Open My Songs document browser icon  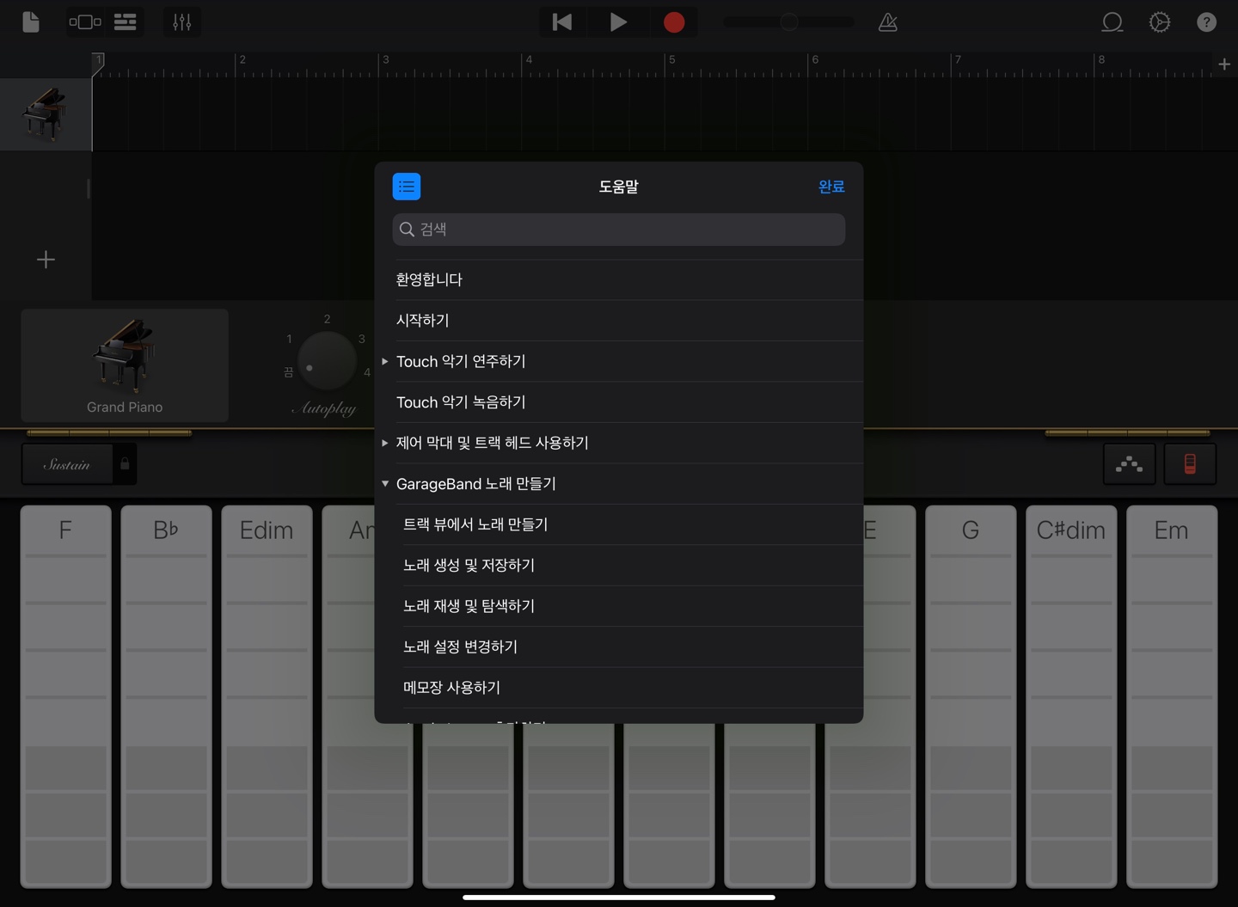coord(31,21)
